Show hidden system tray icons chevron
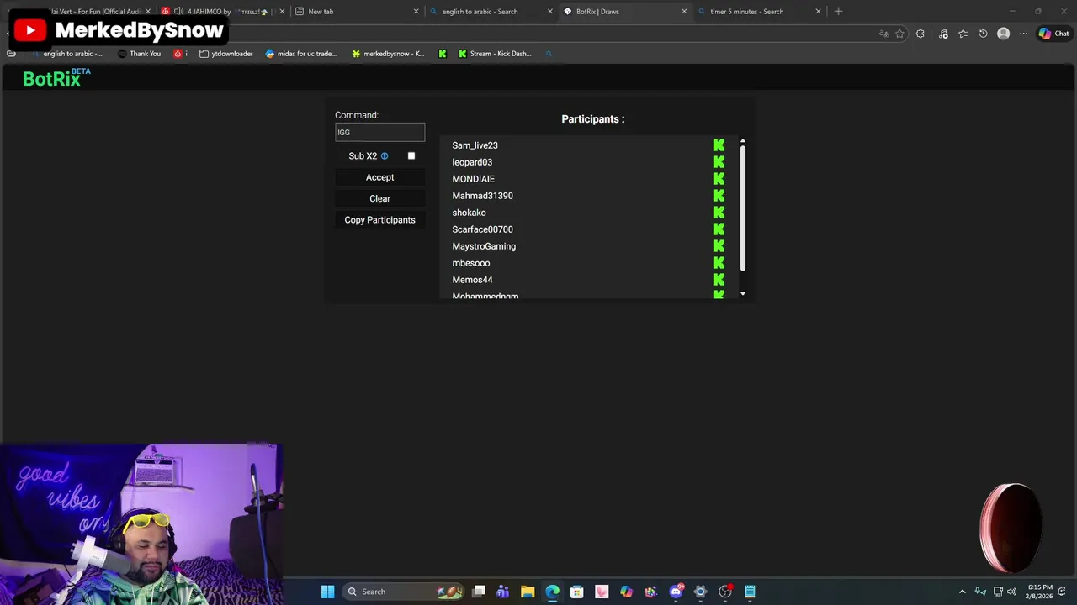 [963, 592]
